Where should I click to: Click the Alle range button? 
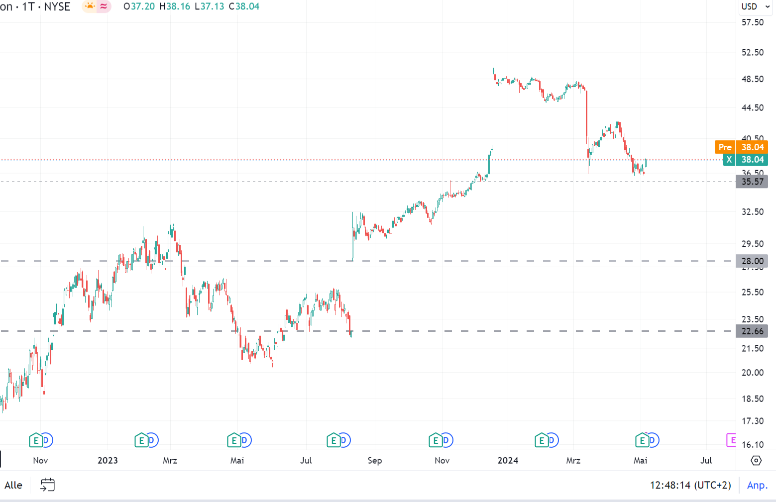(13, 485)
